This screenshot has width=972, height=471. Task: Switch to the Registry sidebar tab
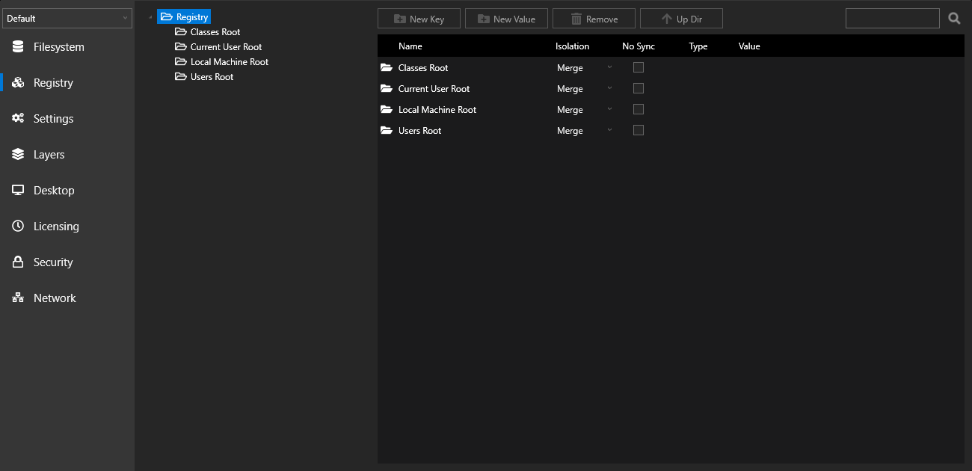53,83
